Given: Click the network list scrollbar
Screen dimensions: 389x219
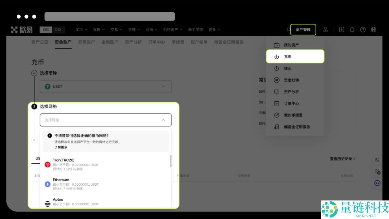Looking at the screenshot, I should [170, 161].
